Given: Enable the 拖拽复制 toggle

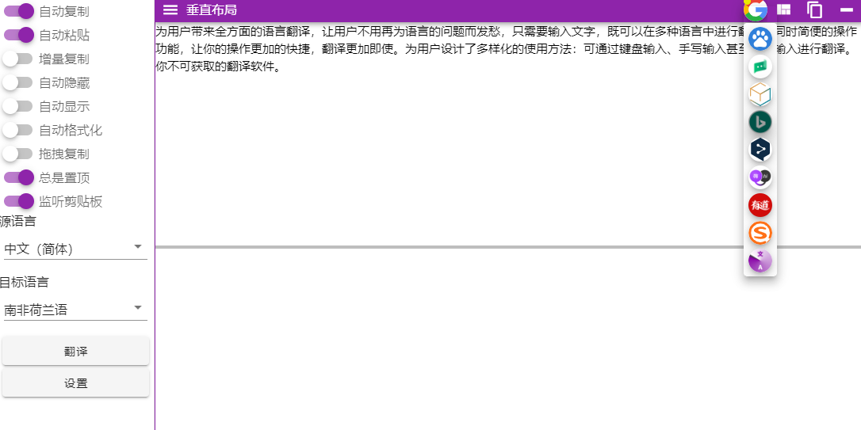Looking at the screenshot, I should (x=17, y=154).
